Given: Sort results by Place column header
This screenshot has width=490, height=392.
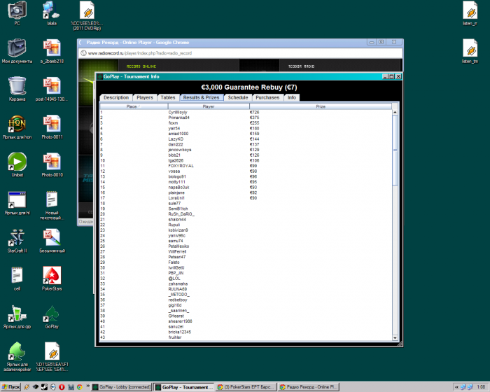Looking at the screenshot, I should [134, 106].
